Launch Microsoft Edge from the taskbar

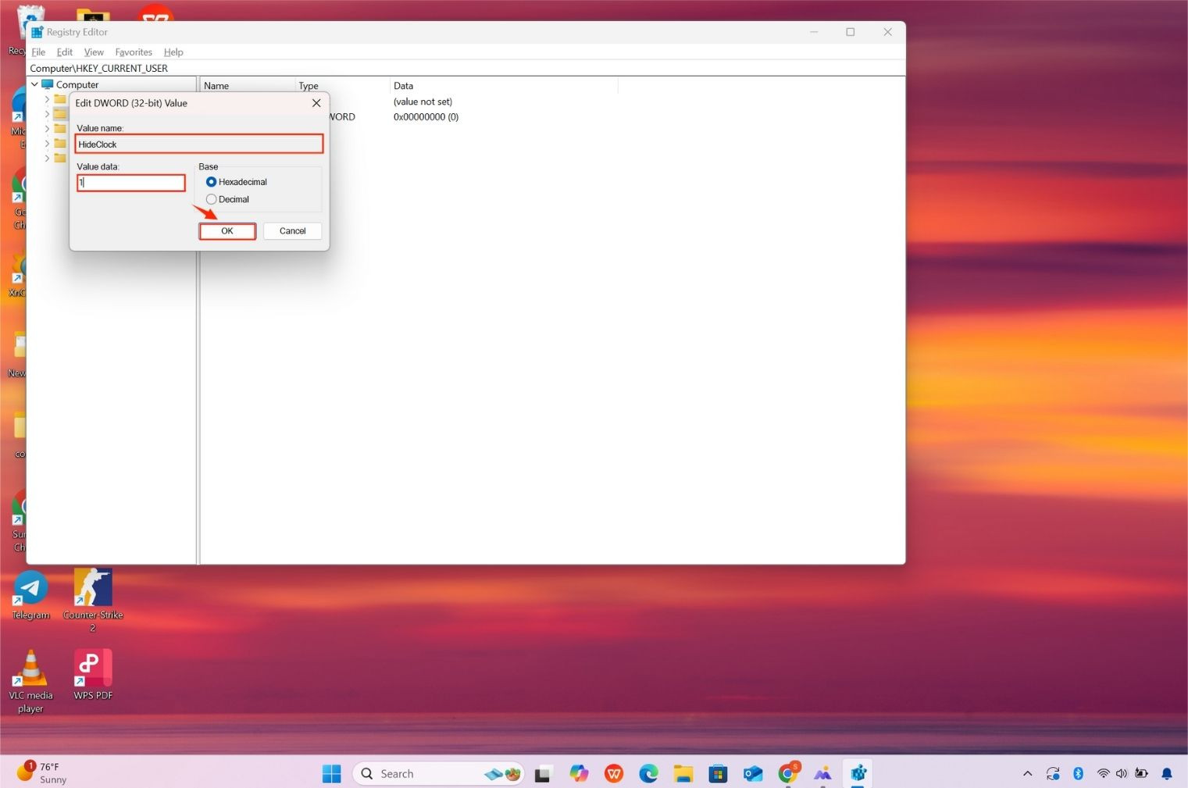pos(648,773)
